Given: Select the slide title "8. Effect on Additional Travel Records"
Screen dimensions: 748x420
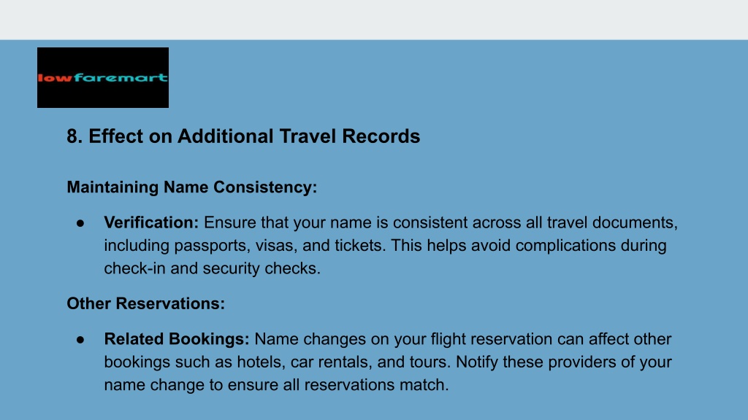Looking at the screenshot, I should click(x=243, y=136).
